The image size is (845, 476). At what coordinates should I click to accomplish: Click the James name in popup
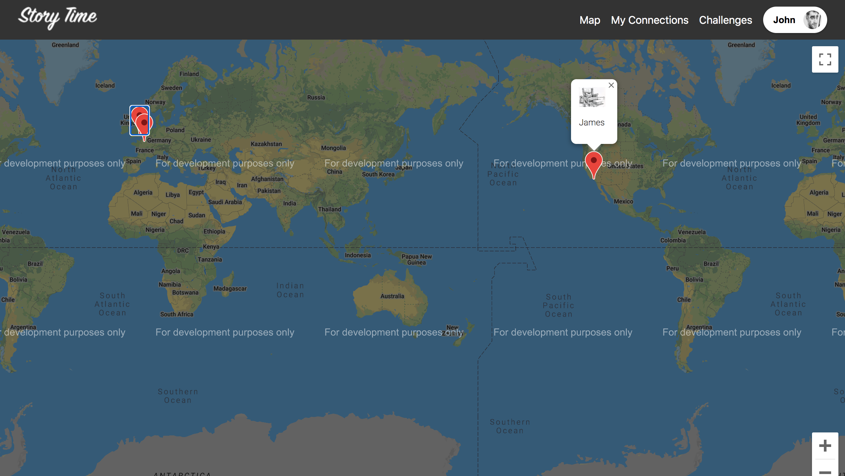click(591, 122)
